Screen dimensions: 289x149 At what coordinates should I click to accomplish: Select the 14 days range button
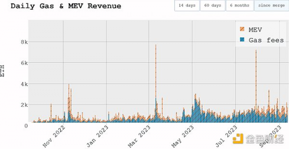point(187,5)
